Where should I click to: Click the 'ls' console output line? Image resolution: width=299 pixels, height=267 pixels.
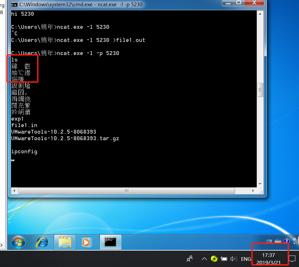tap(14, 60)
